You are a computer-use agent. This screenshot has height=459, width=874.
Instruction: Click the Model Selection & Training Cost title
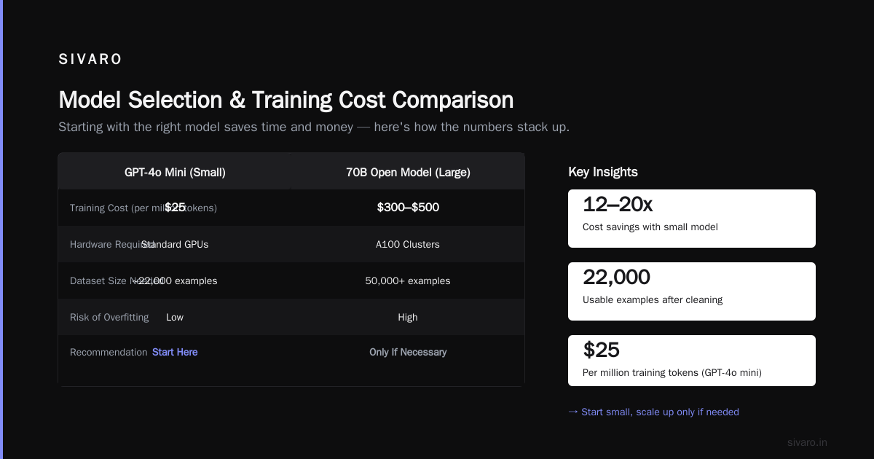click(x=286, y=100)
